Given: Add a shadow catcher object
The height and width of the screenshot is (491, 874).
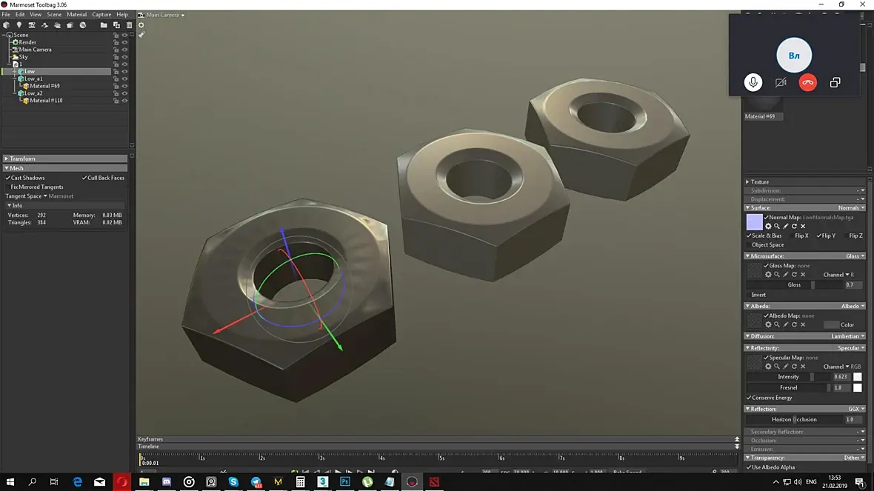Looking at the screenshot, I should pos(44,25).
